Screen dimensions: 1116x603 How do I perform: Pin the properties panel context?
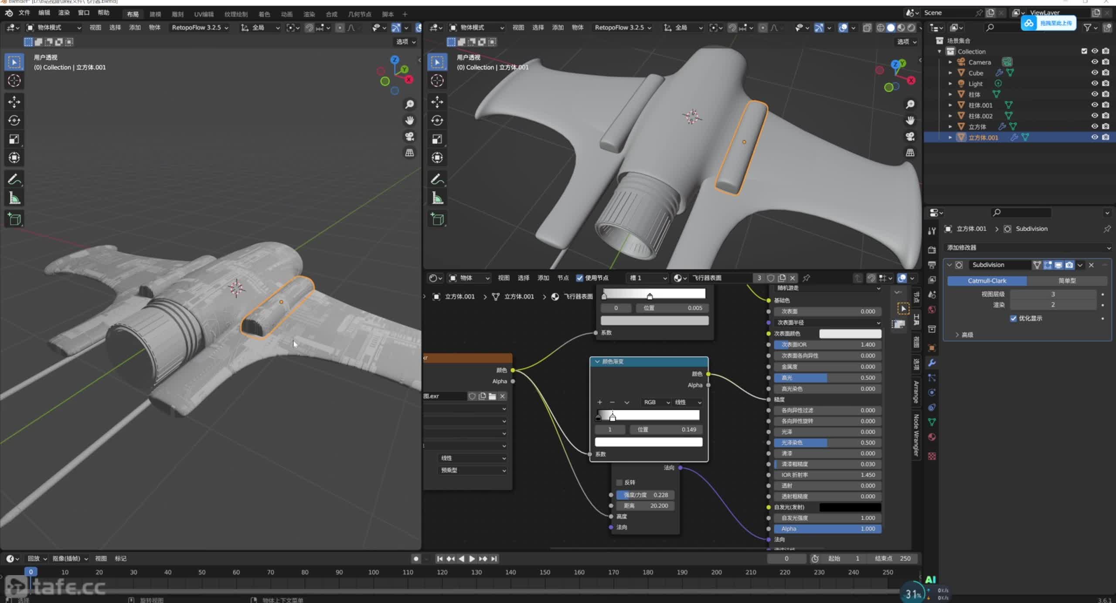click(x=1107, y=229)
